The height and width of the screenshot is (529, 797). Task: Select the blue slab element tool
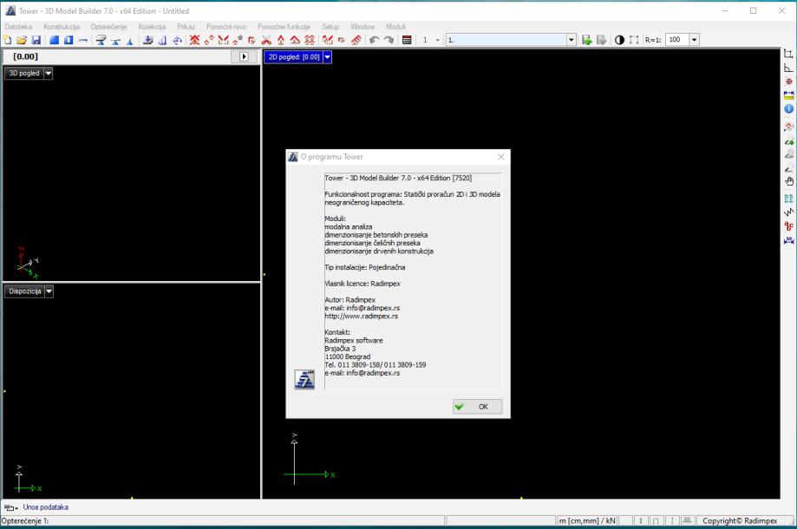click(54, 40)
